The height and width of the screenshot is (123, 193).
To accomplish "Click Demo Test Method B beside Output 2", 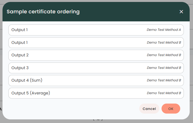I will 164,55.
